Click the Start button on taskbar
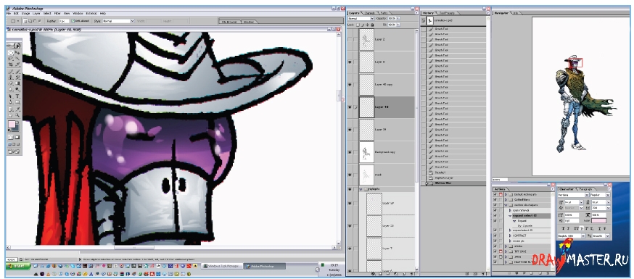 pyautogui.click(x=18, y=266)
